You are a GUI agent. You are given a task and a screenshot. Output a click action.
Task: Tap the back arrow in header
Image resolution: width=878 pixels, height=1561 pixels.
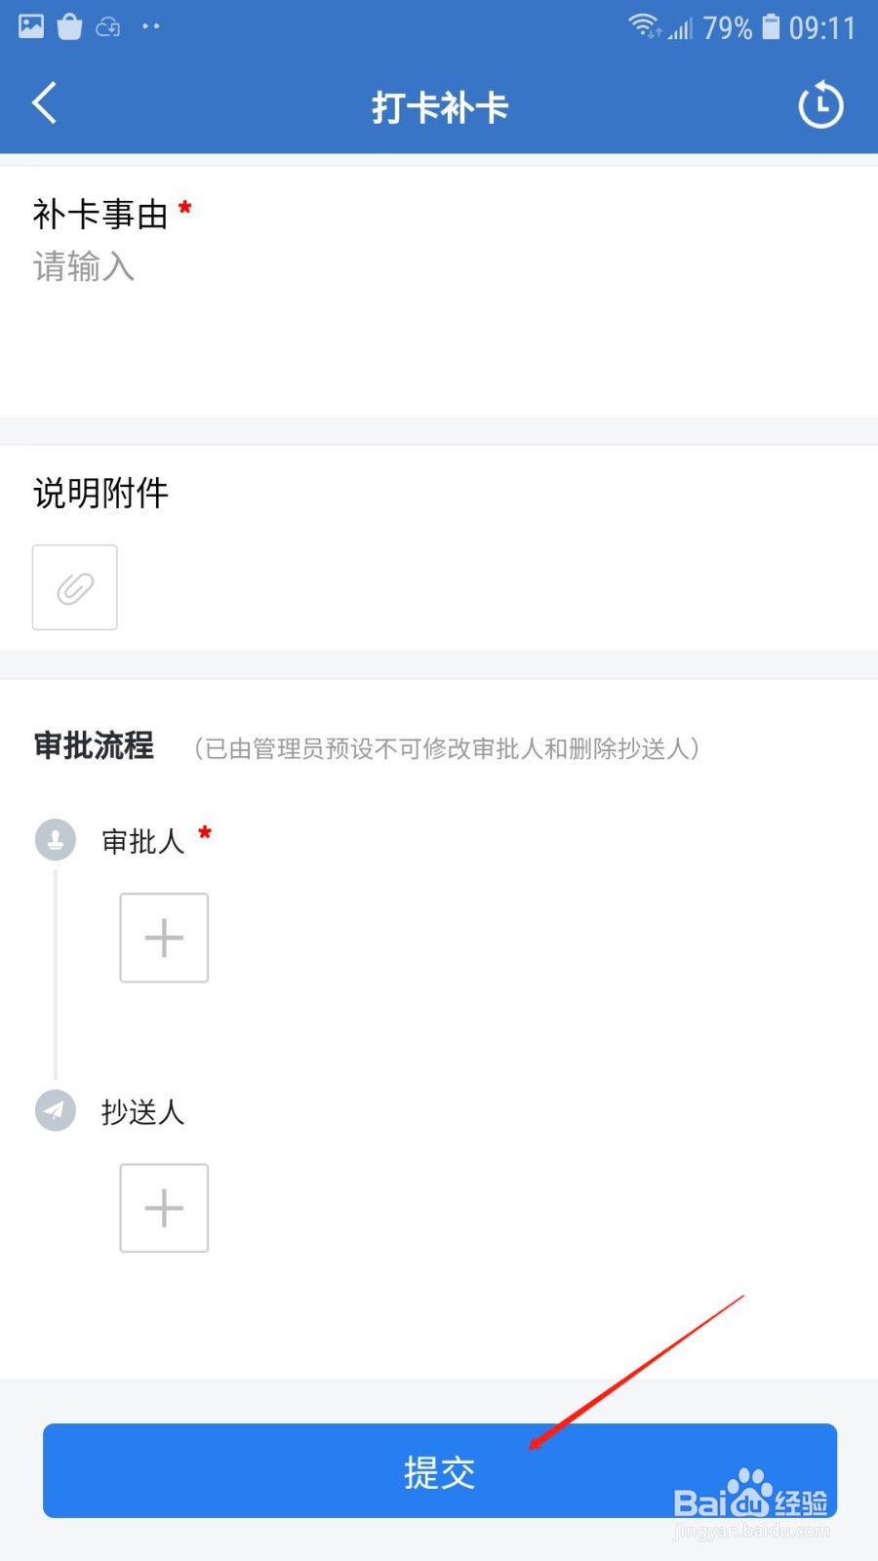(x=45, y=103)
